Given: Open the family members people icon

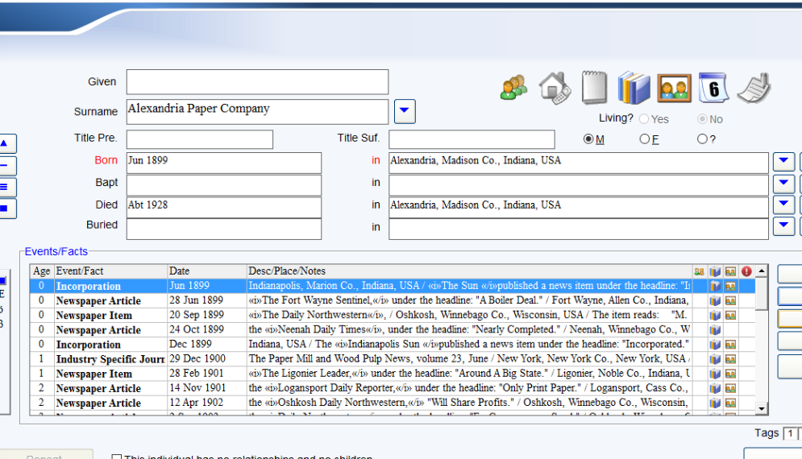Looking at the screenshot, I should (x=514, y=88).
